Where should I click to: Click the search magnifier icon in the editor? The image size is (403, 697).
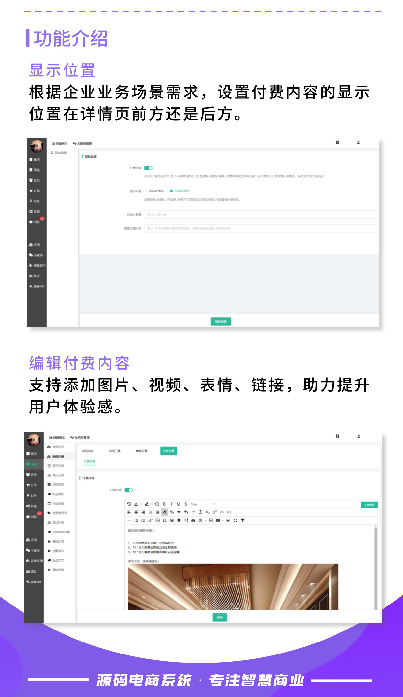point(157,504)
